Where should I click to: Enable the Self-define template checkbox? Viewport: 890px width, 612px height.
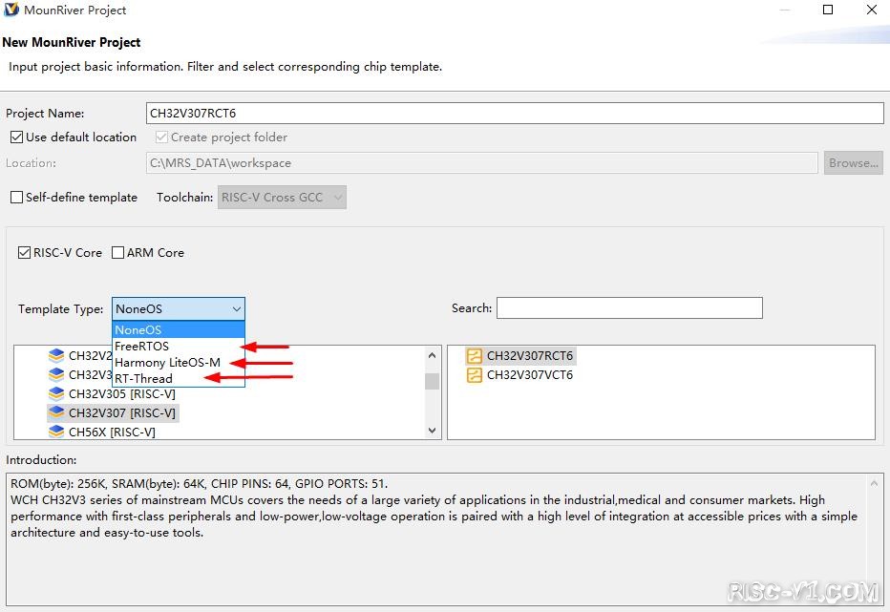(x=16, y=198)
